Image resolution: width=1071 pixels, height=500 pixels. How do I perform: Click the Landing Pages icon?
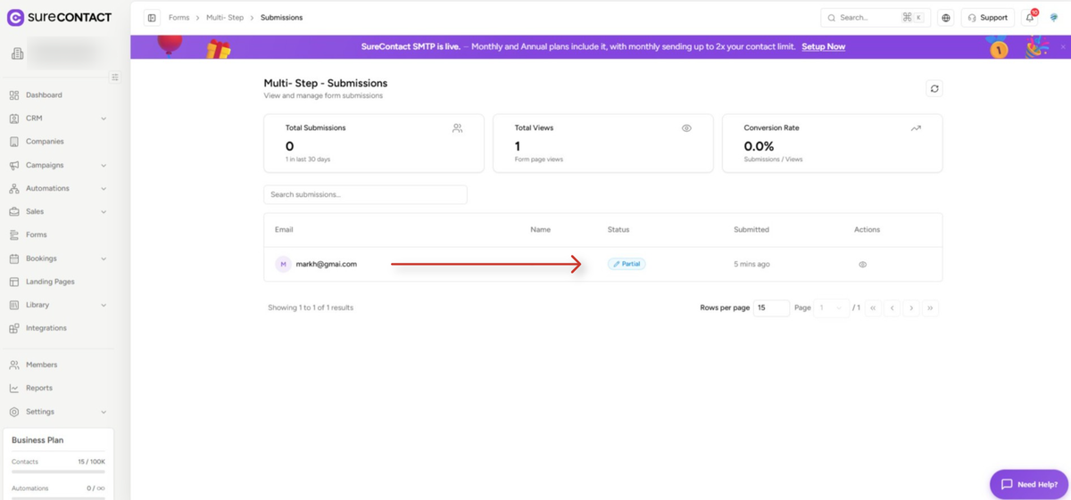point(14,282)
